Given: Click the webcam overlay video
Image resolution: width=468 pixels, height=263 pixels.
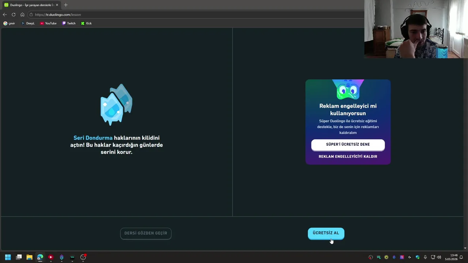Looking at the screenshot, I should 416,29.
